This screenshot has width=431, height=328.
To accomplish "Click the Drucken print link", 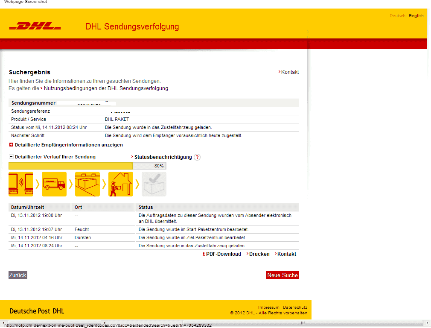I will (x=258, y=254).
